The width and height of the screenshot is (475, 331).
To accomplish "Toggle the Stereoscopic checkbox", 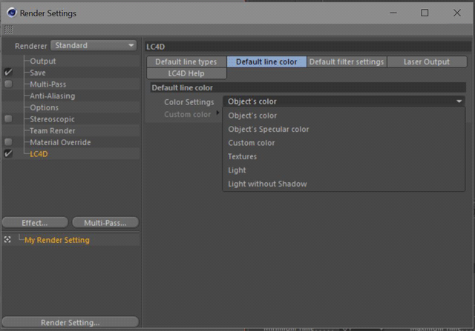I will (8, 119).
